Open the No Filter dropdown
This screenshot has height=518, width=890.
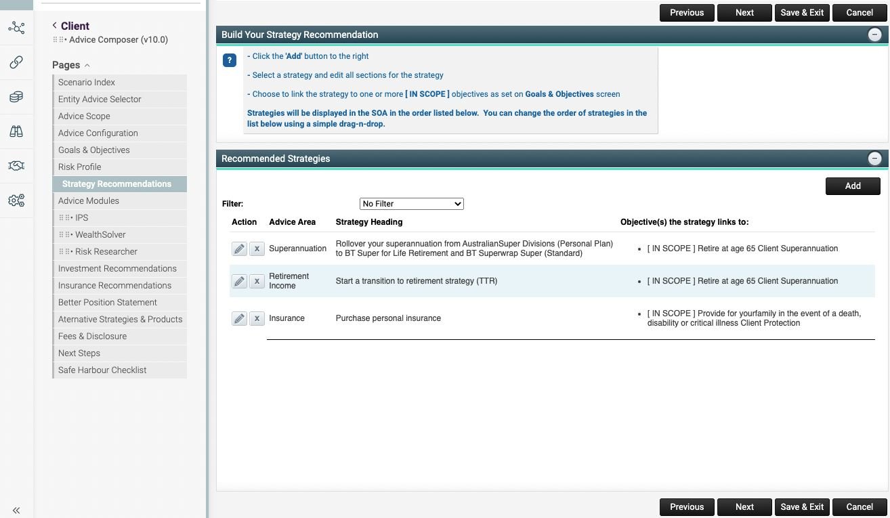click(412, 204)
